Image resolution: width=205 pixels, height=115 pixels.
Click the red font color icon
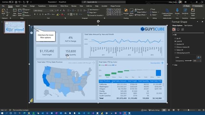tap(62, 14)
